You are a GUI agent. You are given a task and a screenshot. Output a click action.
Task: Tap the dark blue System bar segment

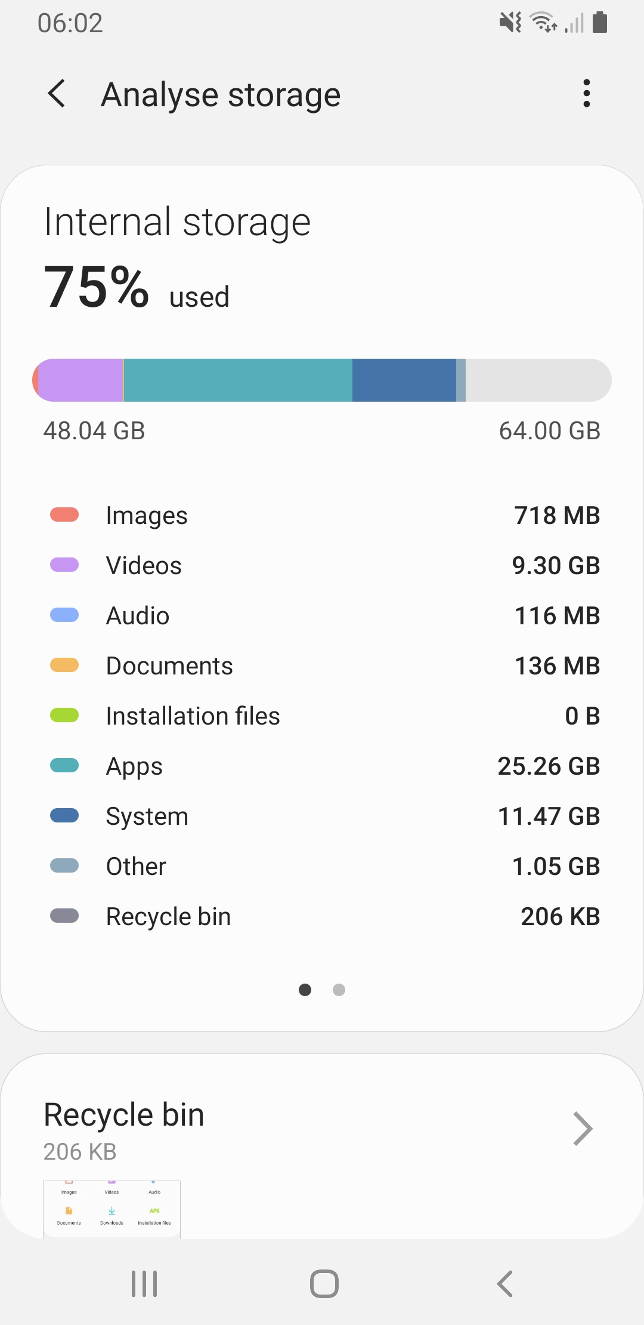tap(404, 380)
